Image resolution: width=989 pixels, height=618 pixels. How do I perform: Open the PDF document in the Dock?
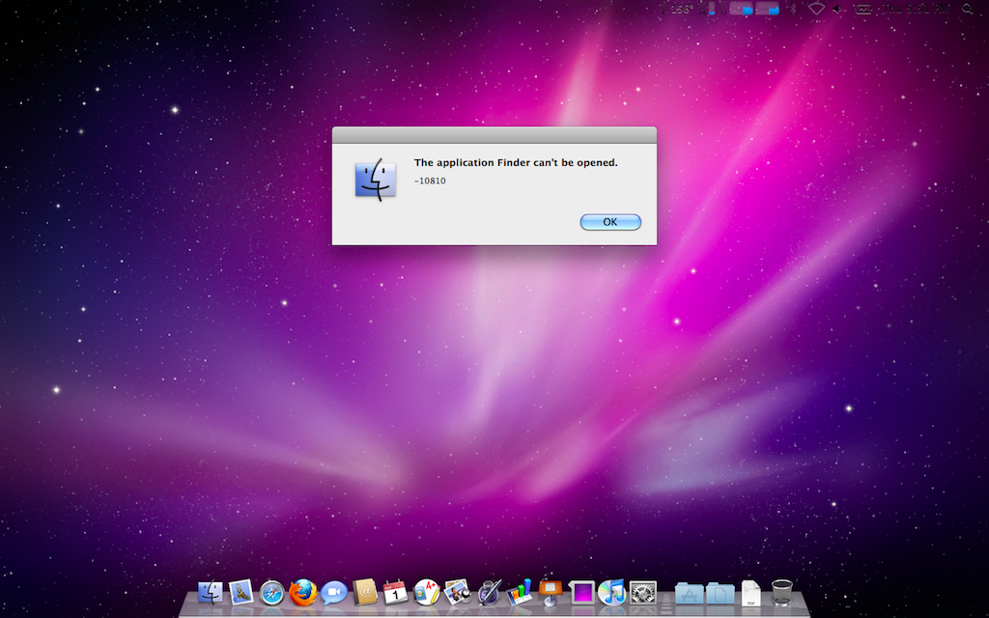(x=750, y=594)
